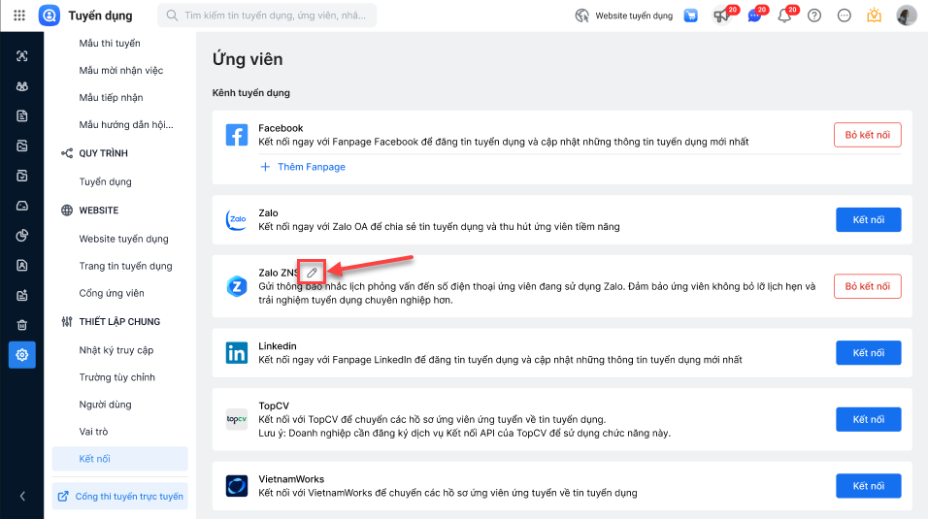Open Người dùng menu item
The width and height of the screenshot is (928, 519).
click(106, 405)
